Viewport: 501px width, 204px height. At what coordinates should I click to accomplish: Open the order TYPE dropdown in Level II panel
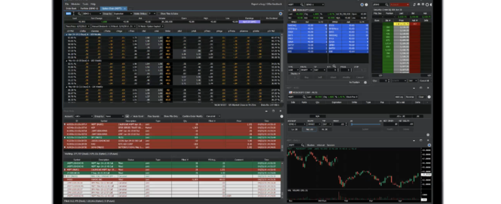(x=294, y=70)
